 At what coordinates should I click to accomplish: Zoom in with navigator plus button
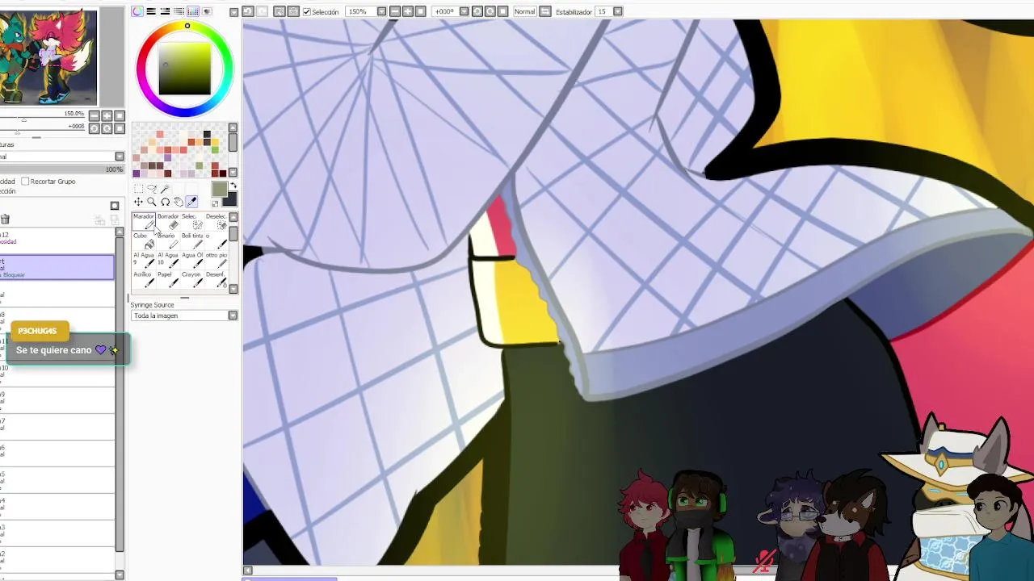[107, 116]
